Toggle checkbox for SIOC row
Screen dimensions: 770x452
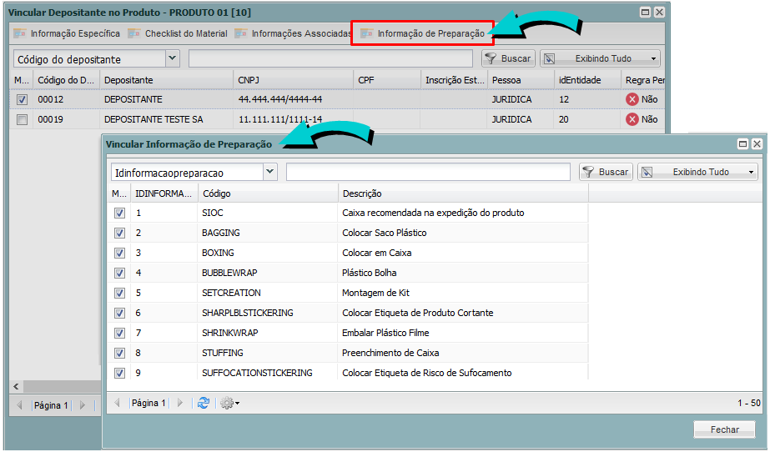point(119,213)
